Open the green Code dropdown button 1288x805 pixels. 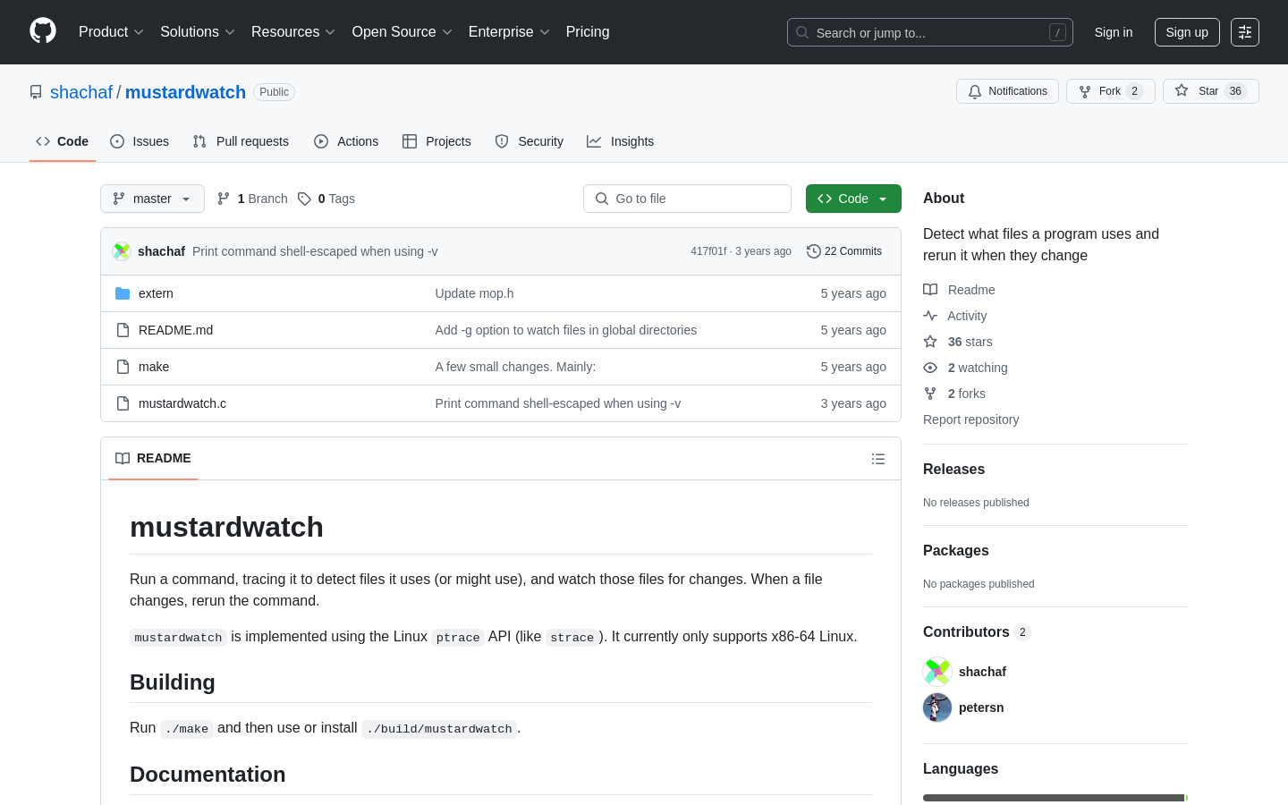coord(853,199)
